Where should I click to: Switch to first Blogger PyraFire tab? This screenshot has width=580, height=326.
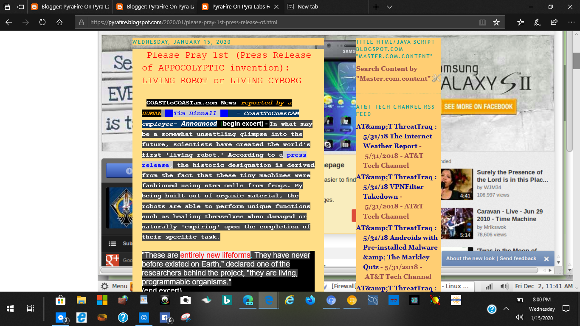point(69,7)
